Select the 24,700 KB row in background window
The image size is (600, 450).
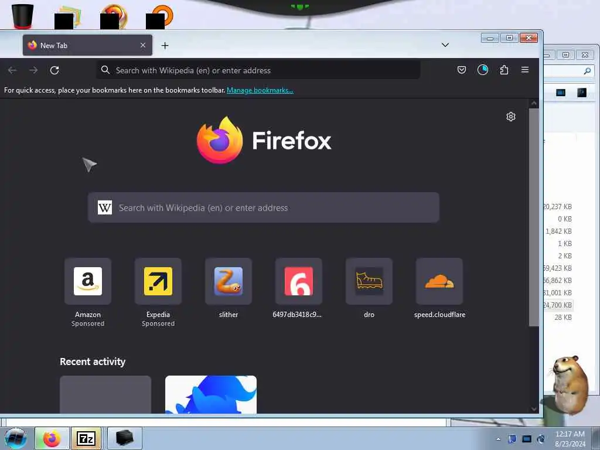(x=558, y=305)
